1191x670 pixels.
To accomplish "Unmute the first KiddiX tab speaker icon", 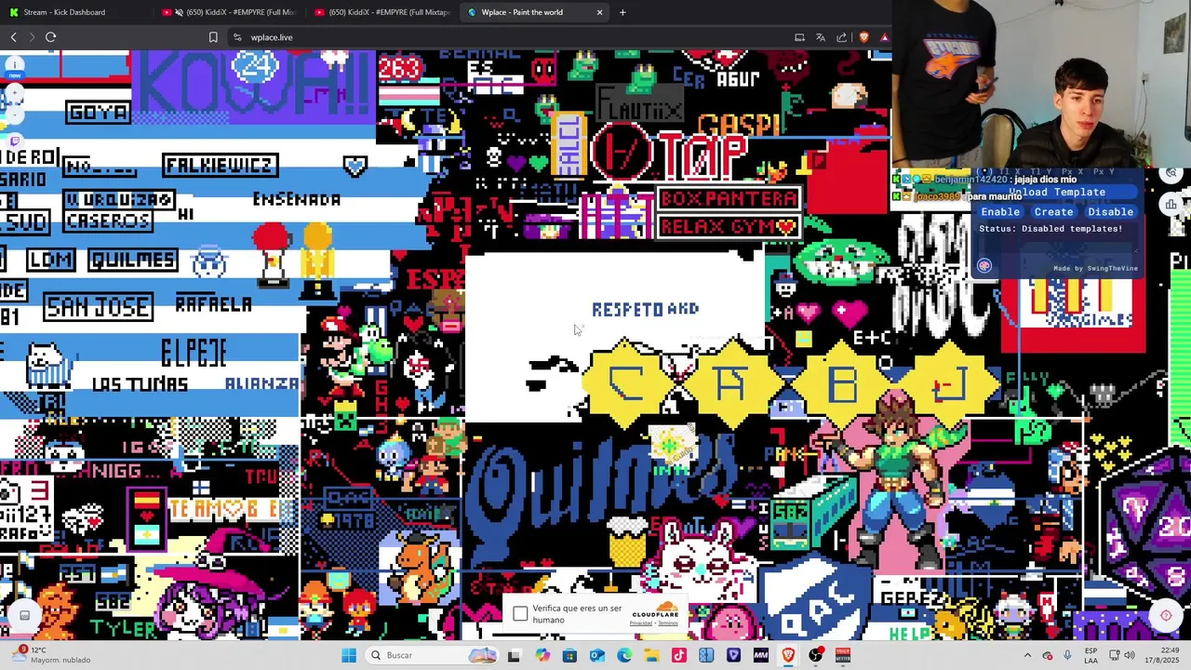I will click(179, 12).
